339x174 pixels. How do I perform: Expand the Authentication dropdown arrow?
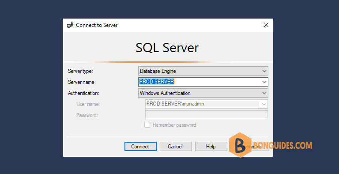(x=264, y=93)
